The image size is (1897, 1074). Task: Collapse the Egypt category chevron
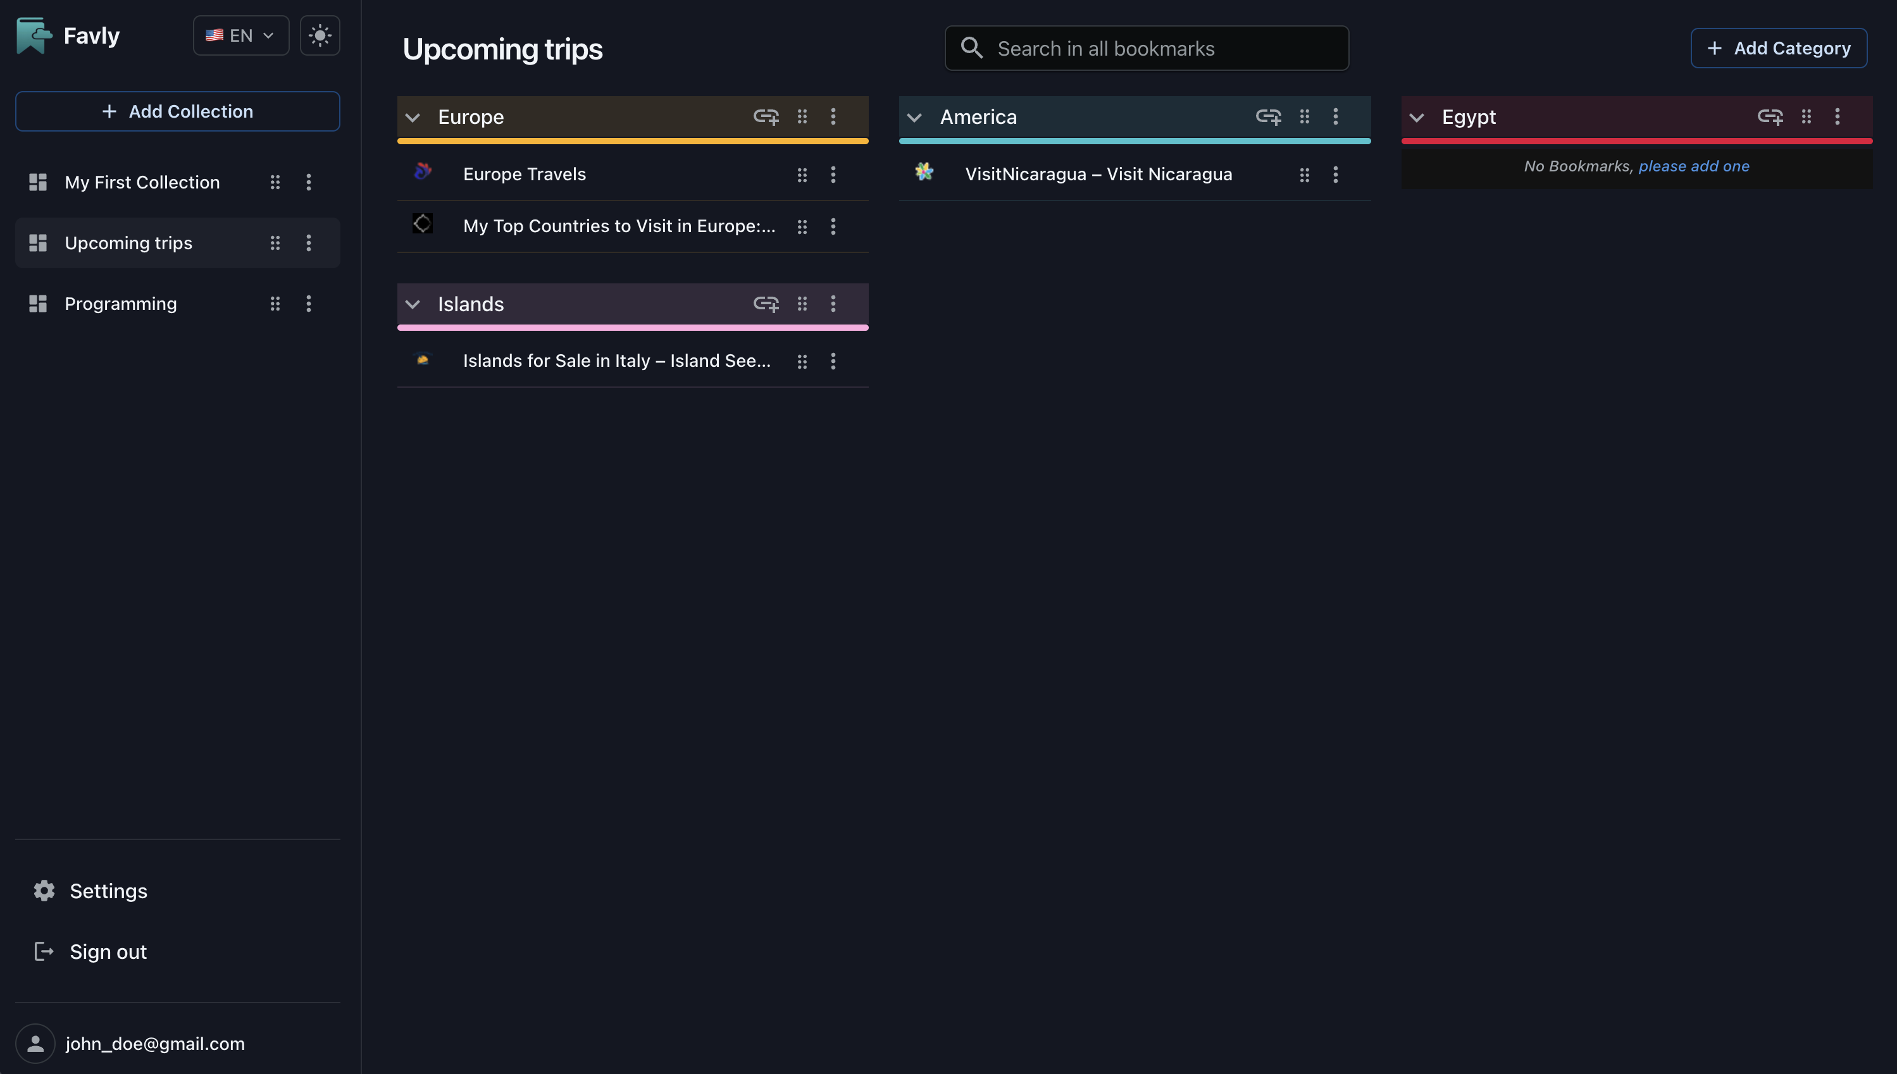pos(1417,117)
